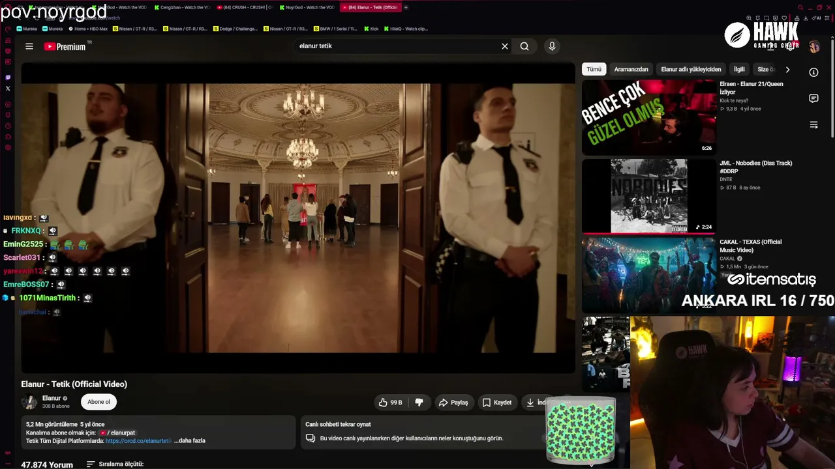Screen dimensions: 835x469
Task: Open the 'Home • HBO Max' bookmark
Action: tap(88, 29)
